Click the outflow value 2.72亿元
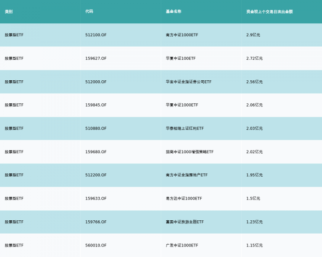This screenshot has height=257, width=322. 254,58
